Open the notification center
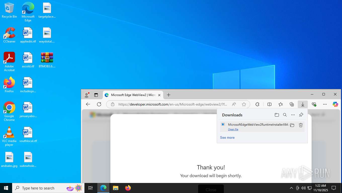The height and width of the screenshot is (193, 342). tap(334, 188)
